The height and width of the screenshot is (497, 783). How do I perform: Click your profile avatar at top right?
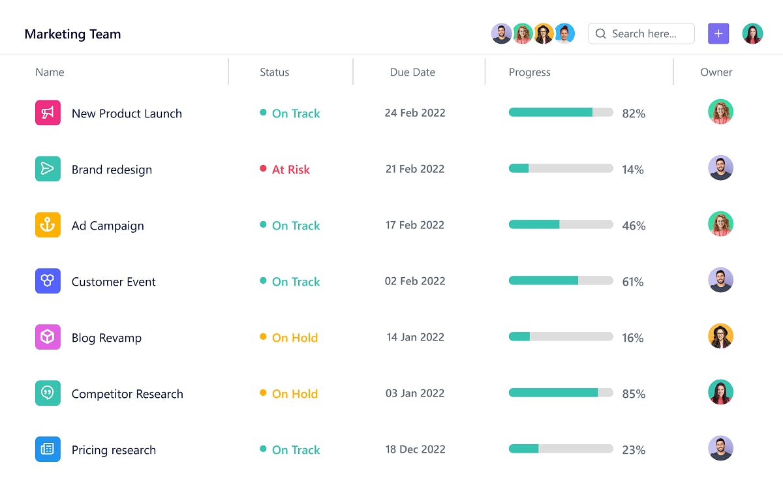[752, 33]
